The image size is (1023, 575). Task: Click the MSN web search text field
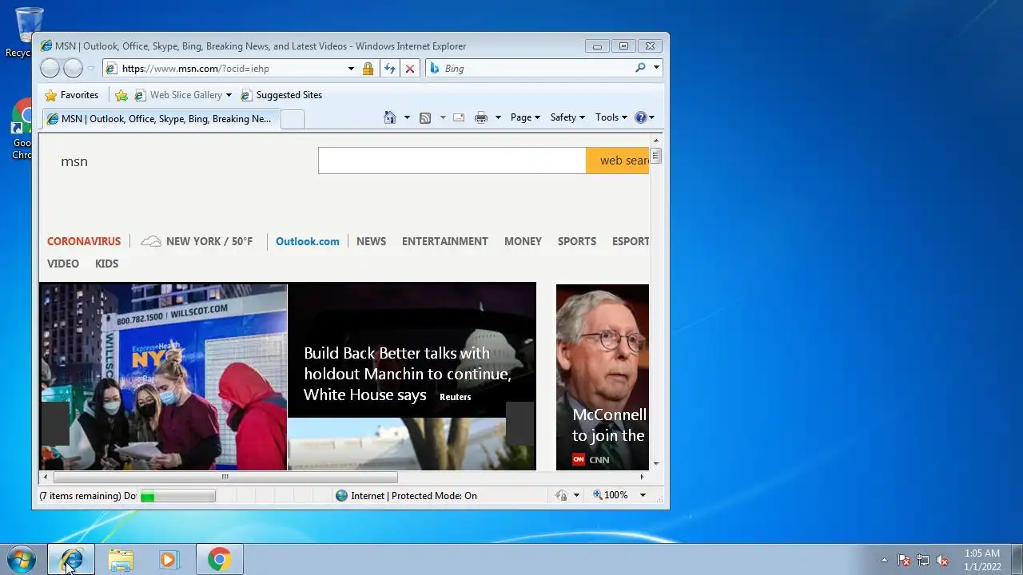(x=452, y=161)
